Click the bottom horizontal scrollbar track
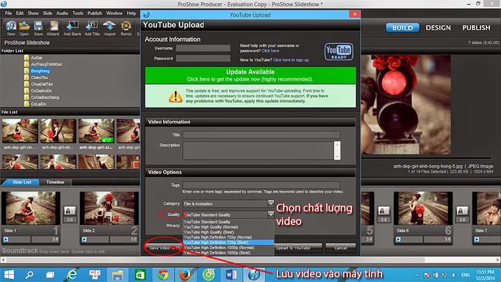This screenshot has width=501, height=282. point(250,260)
